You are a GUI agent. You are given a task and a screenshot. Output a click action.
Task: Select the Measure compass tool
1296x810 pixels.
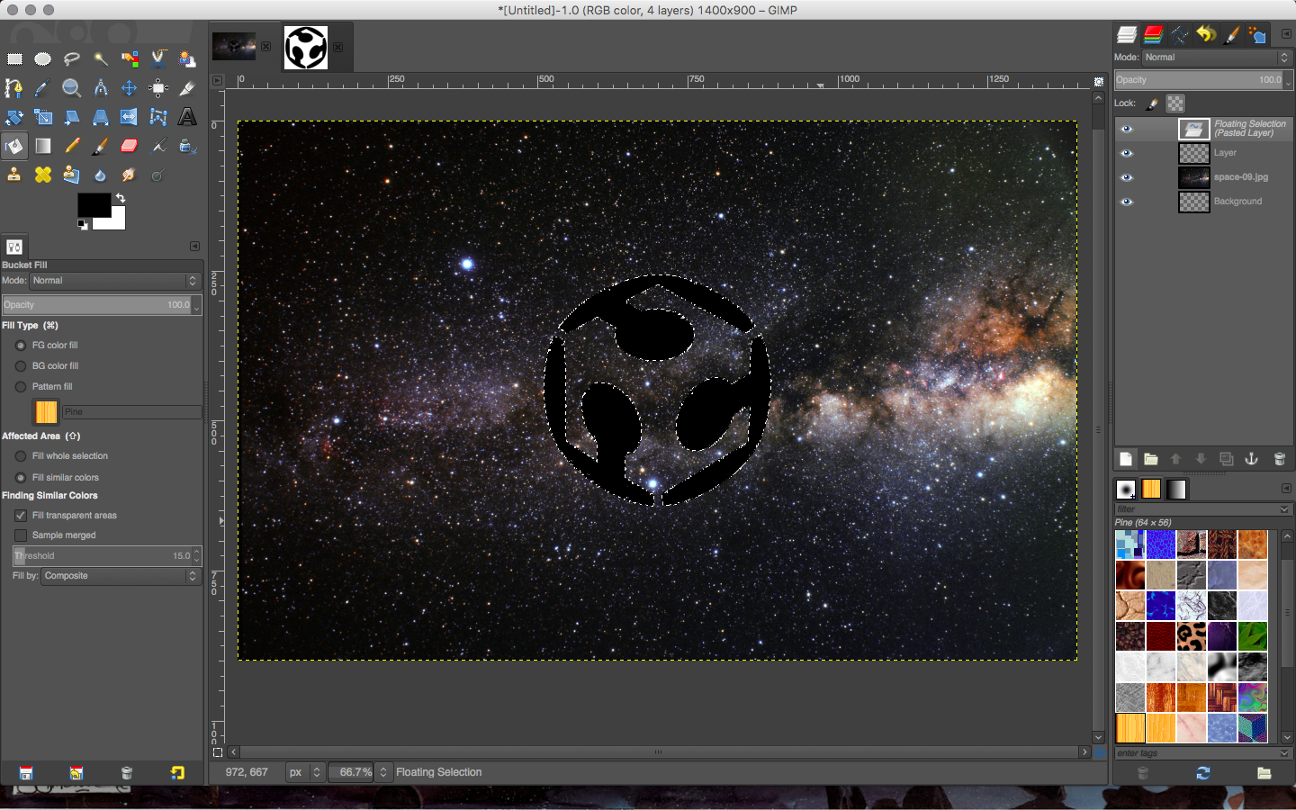101,88
